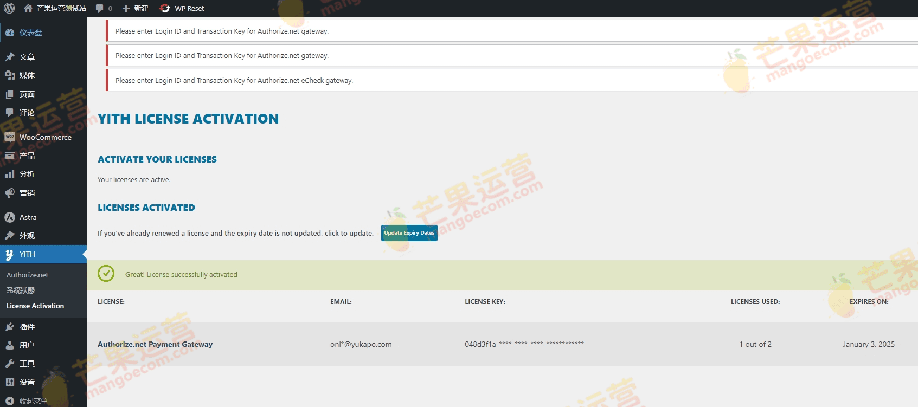Open the 营销 marketing menu
The height and width of the screenshot is (407, 918).
tap(43, 193)
